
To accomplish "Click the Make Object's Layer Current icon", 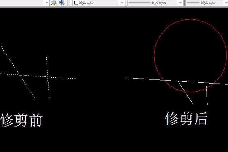I will [54, 3].
